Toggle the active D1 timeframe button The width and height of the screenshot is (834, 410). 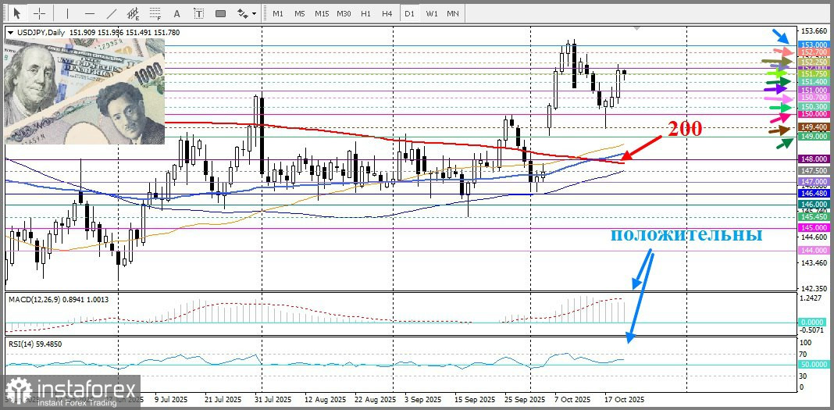(409, 13)
